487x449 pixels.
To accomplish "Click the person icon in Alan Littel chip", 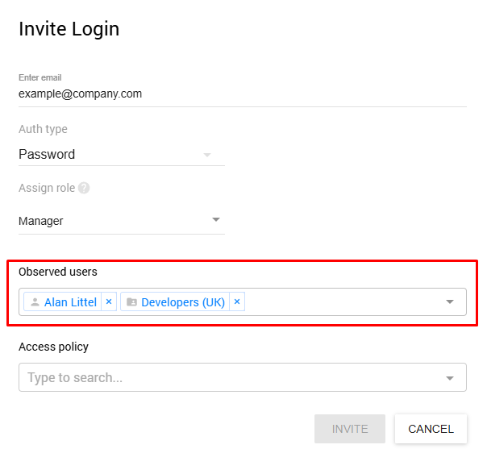I will point(35,302).
